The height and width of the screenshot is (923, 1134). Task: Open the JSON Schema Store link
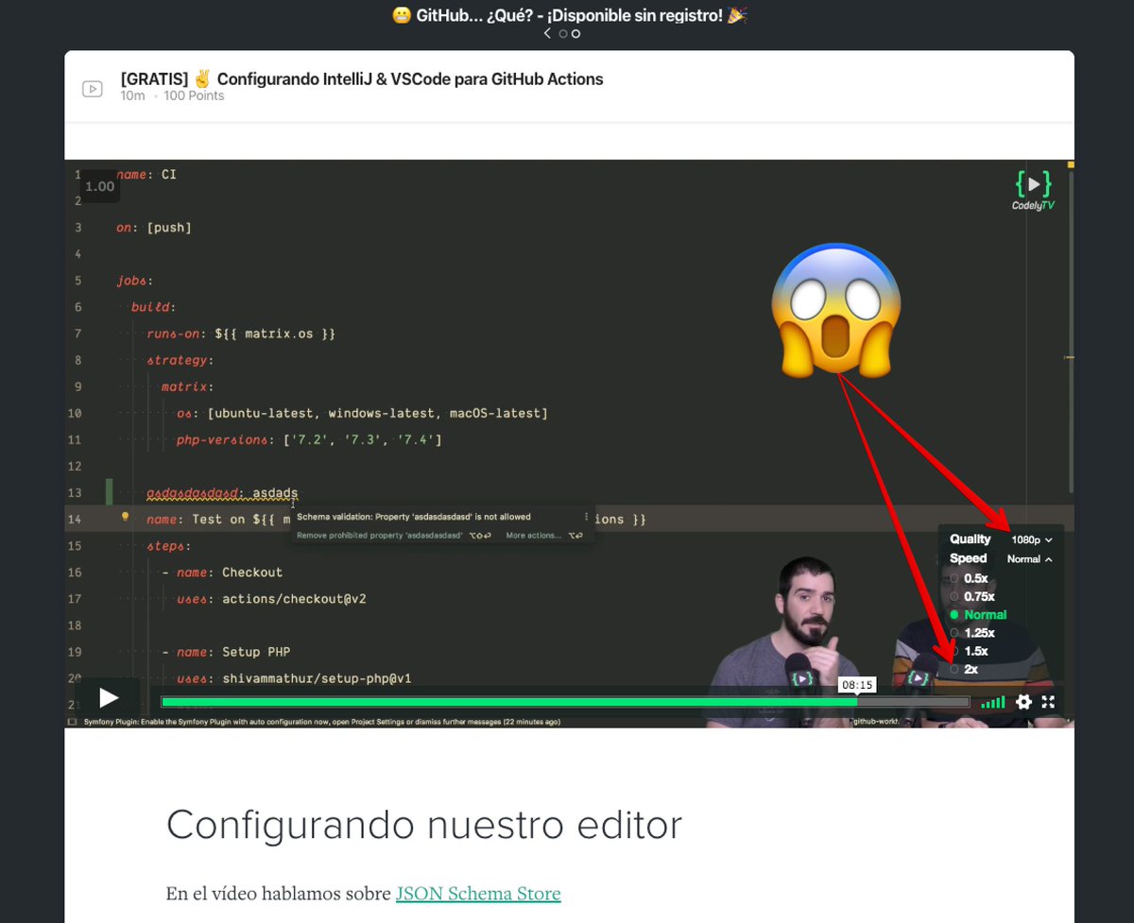478,894
